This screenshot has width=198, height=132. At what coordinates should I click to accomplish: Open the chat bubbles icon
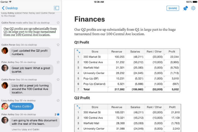[x=185, y=8]
